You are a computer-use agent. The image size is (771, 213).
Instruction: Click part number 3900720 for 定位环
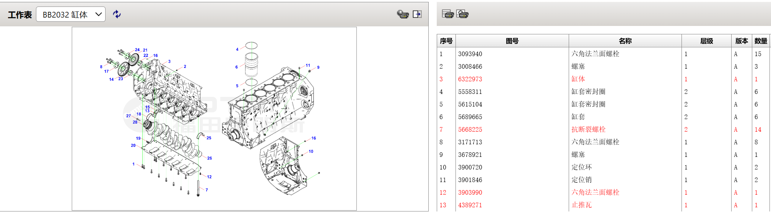click(470, 167)
